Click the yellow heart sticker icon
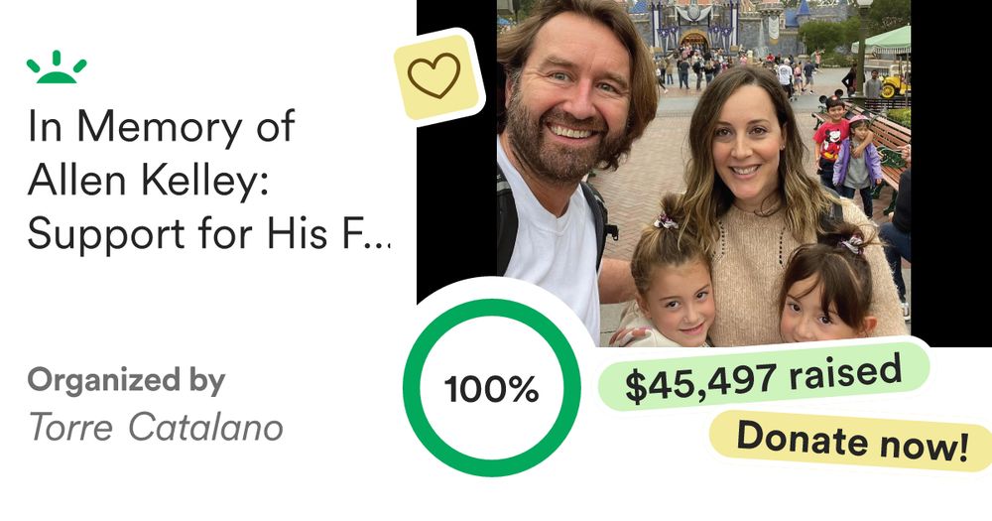Image resolution: width=992 pixels, height=521 pixels. click(x=436, y=76)
